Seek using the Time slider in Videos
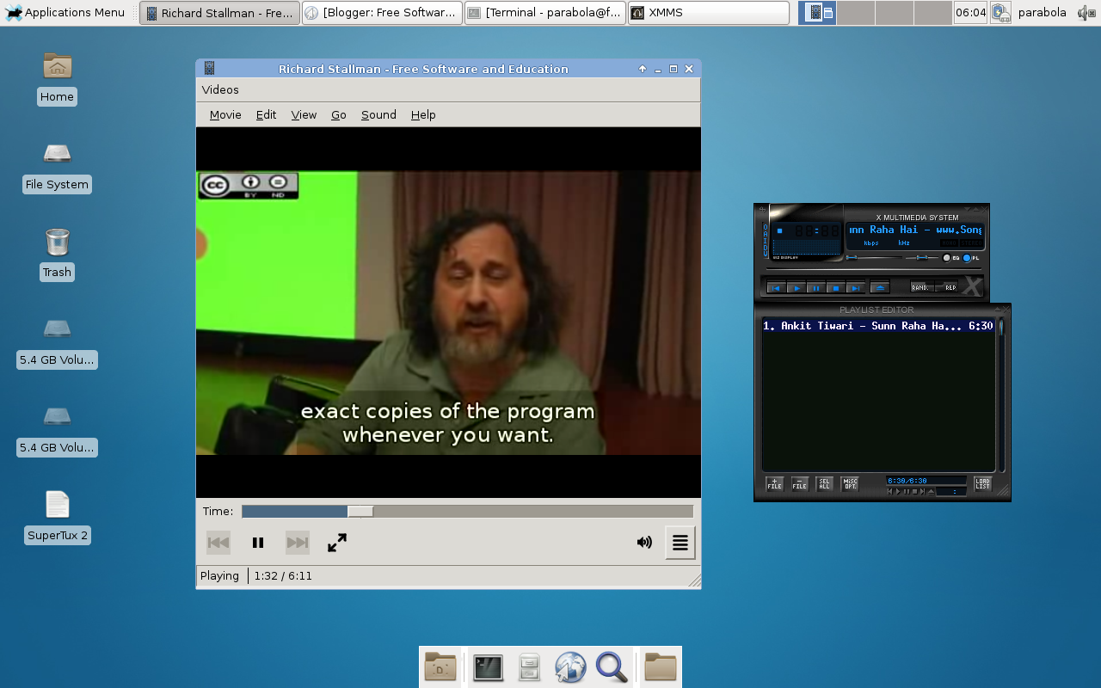Viewport: 1101px width, 688px height. (467, 512)
